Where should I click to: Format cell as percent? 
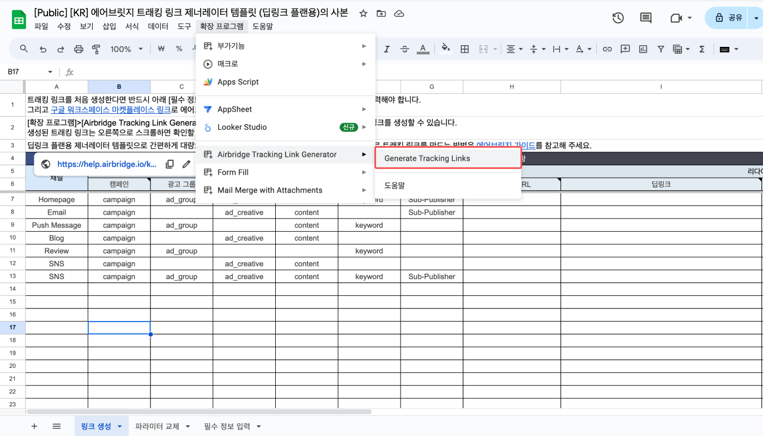click(179, 49)
